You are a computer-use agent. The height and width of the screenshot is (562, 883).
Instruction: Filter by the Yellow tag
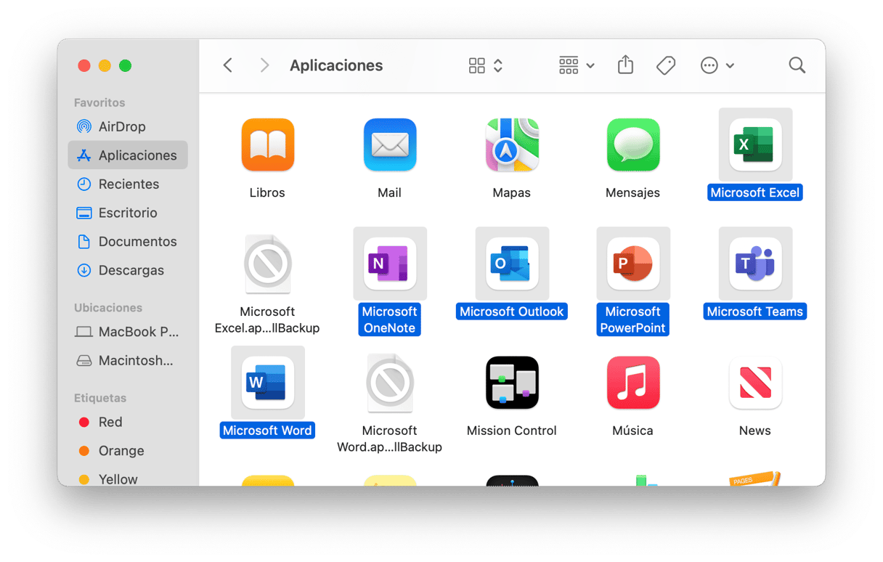pyautogui.click(x=128, y=478)
